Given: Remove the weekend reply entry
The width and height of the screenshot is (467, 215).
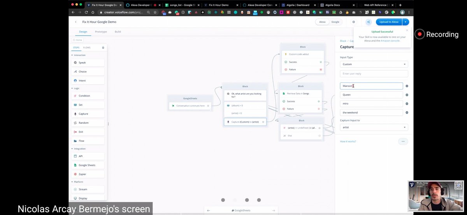Looking at the screenshot, I should (407, 113).
